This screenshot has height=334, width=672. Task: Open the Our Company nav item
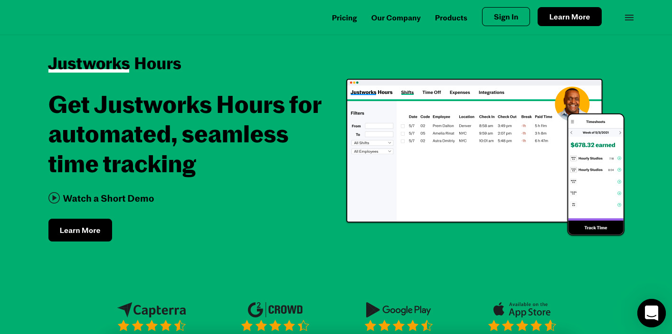396,18
